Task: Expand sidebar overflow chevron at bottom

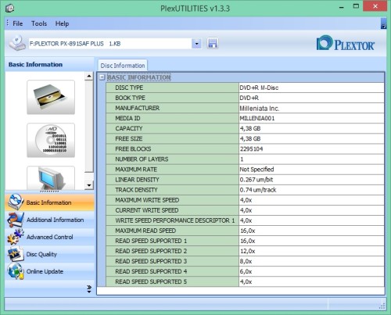Action: point(89,288)
